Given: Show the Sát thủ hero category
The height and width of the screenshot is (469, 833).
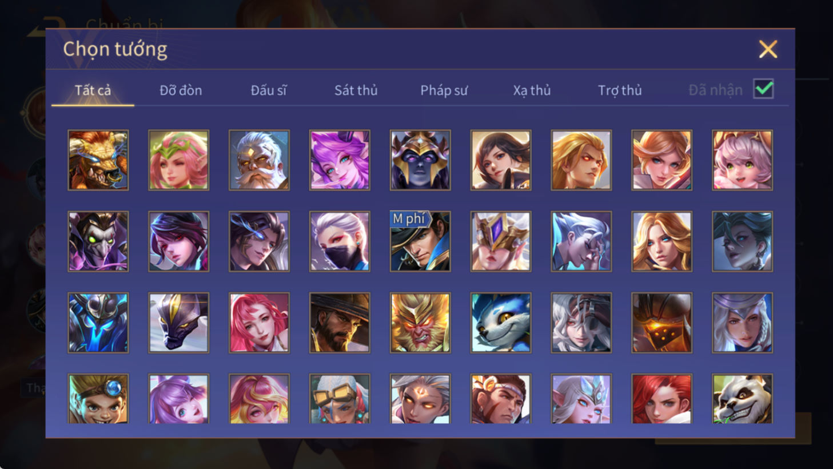Looking at the screenshot, I should pyautogui.click(x=356, y=90).
